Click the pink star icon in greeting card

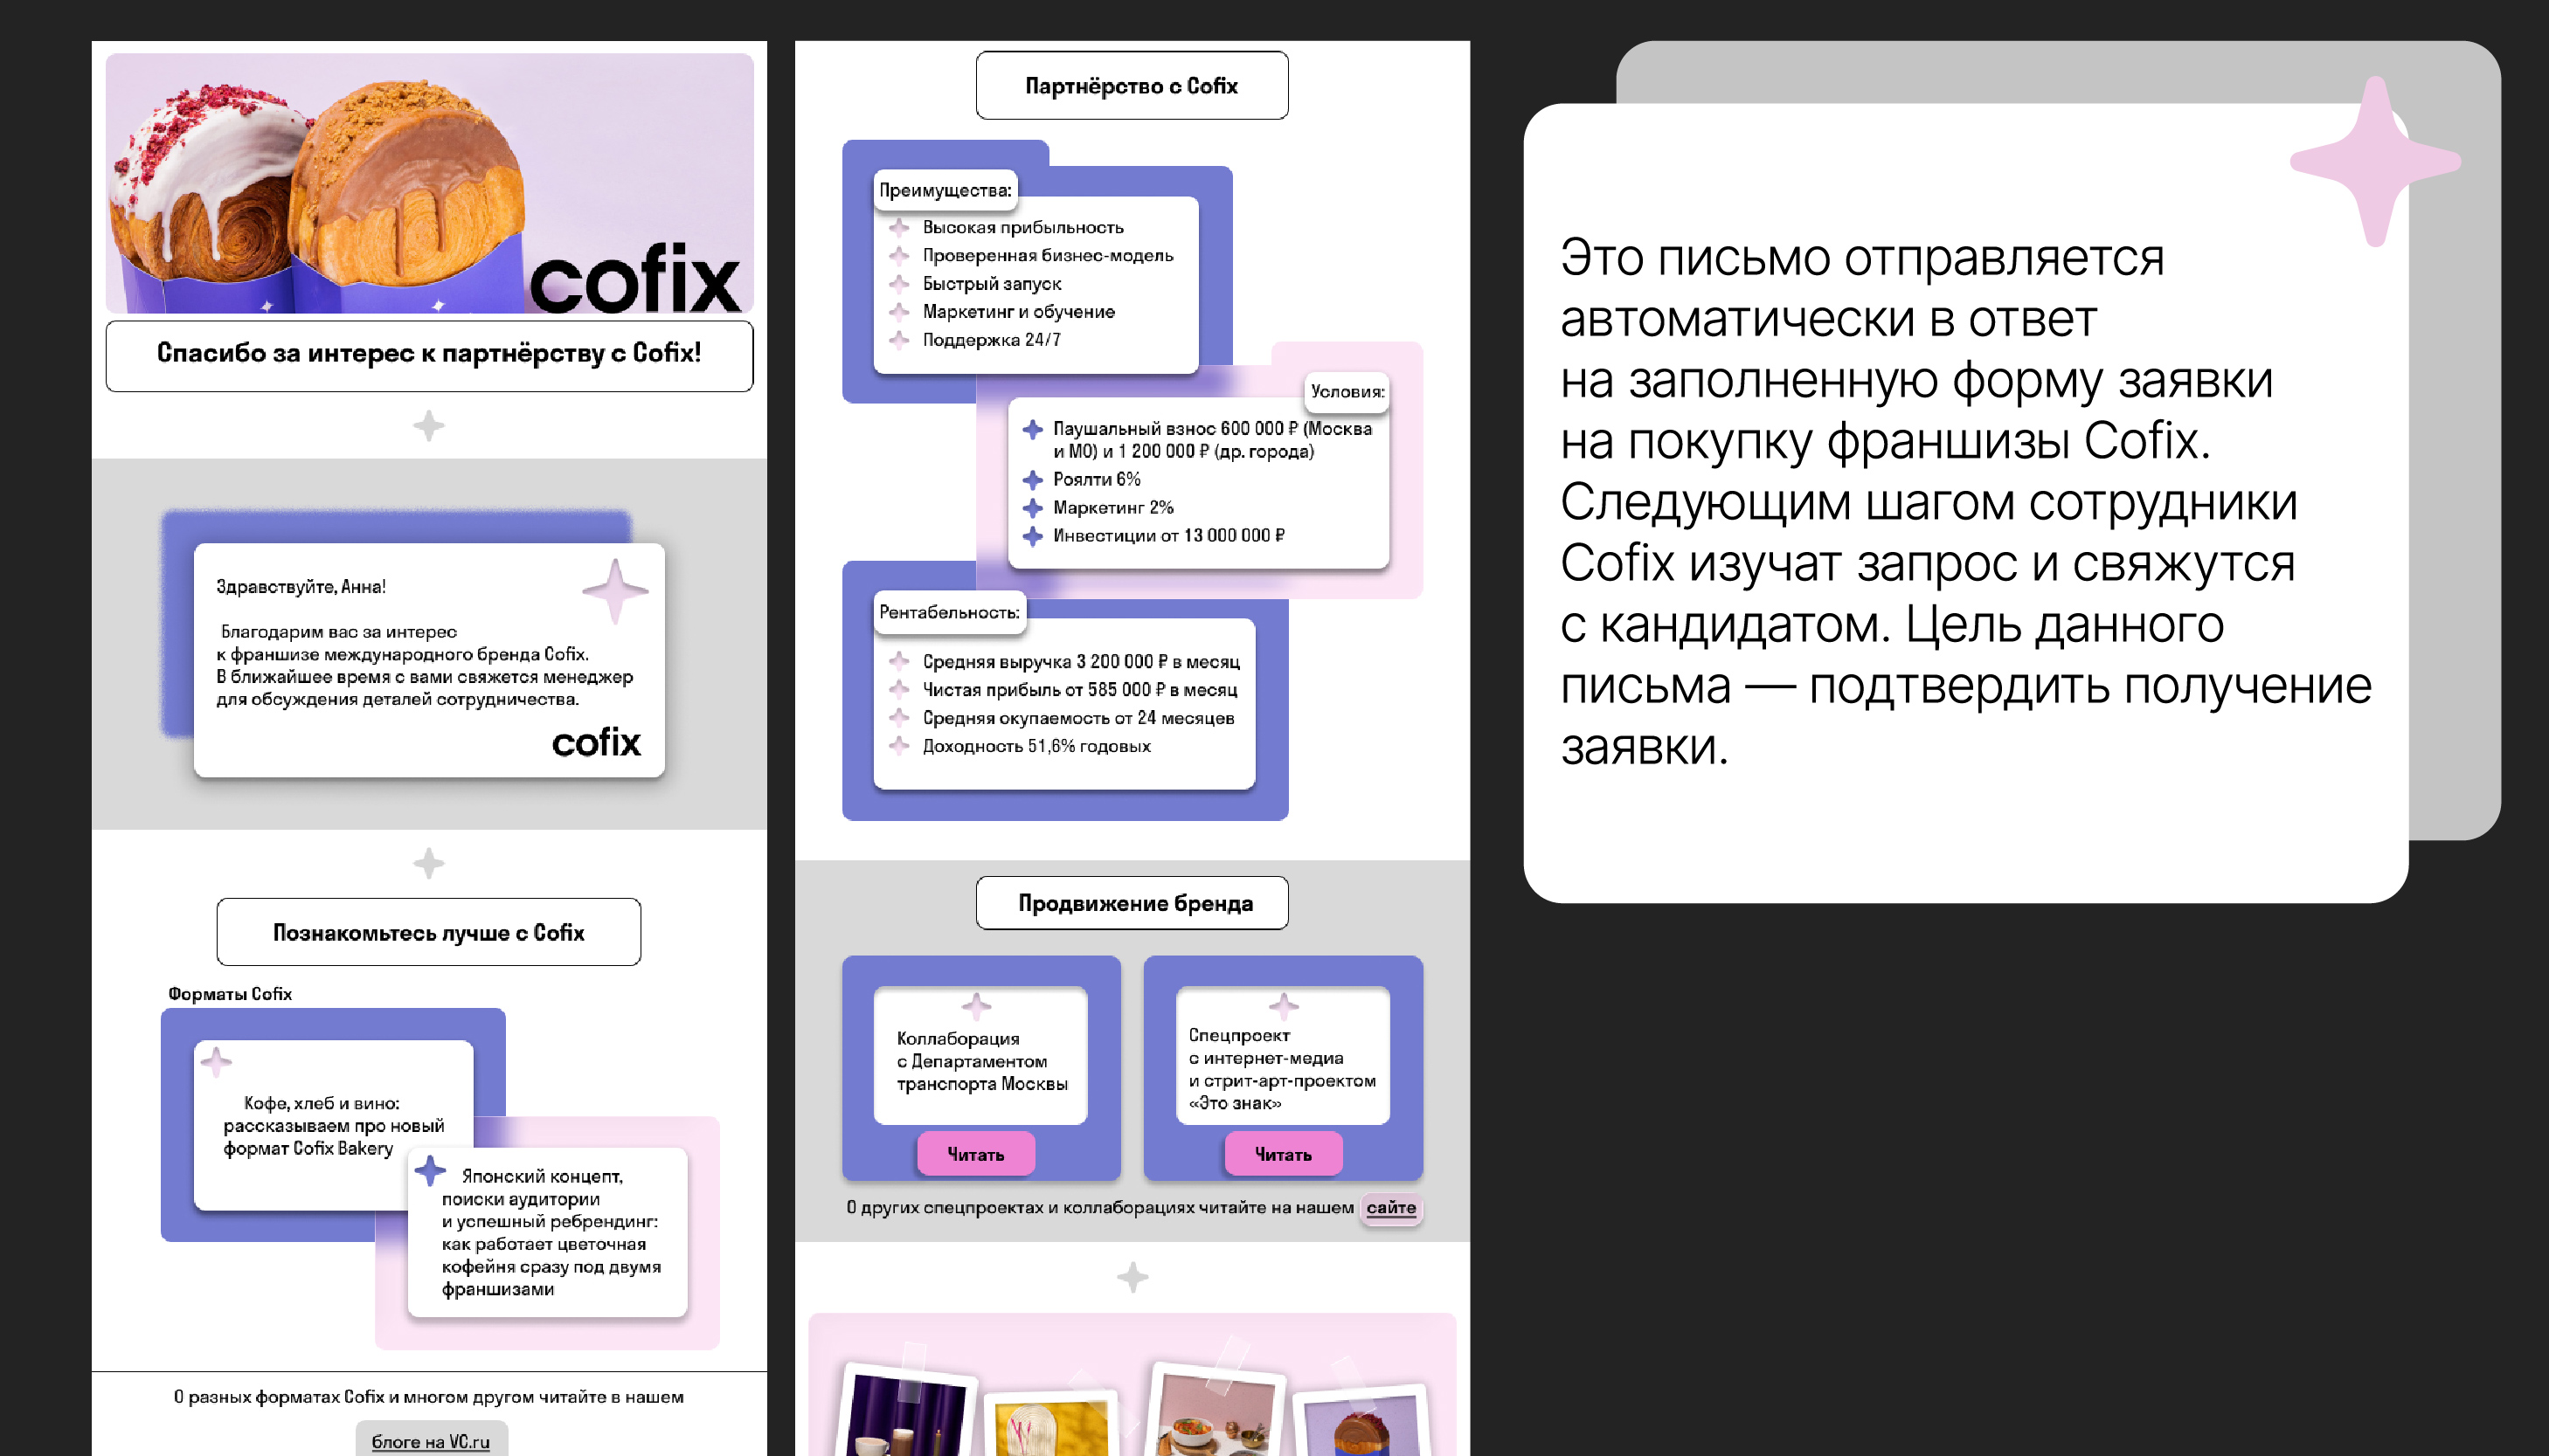pyautogui.click(x=615, y=590)
